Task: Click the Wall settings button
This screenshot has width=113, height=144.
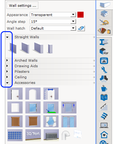Action: click(x=23, y=5)
